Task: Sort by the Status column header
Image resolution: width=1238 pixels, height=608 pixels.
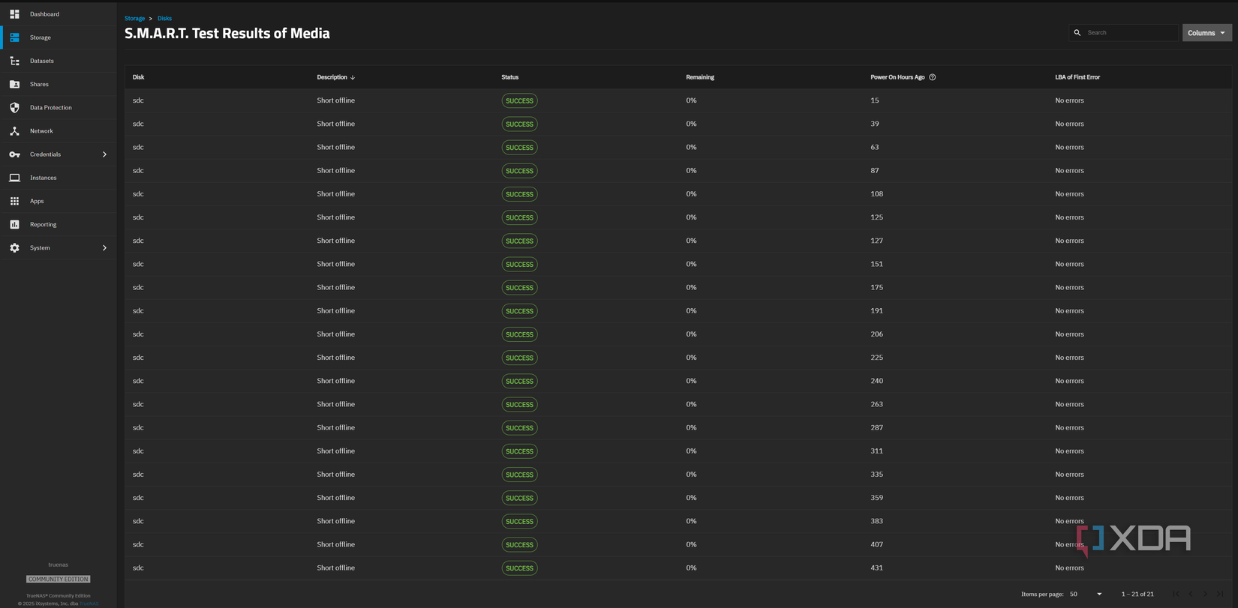Action: pos(509,77)
